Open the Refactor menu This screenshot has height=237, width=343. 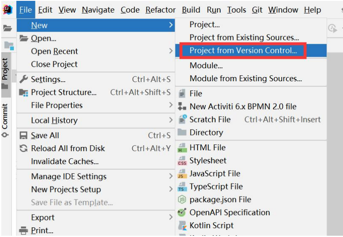click(161, 10)
